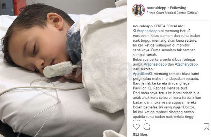Click the photo of sleeping child
Screen dimensions: 211x137
(63, 68)
